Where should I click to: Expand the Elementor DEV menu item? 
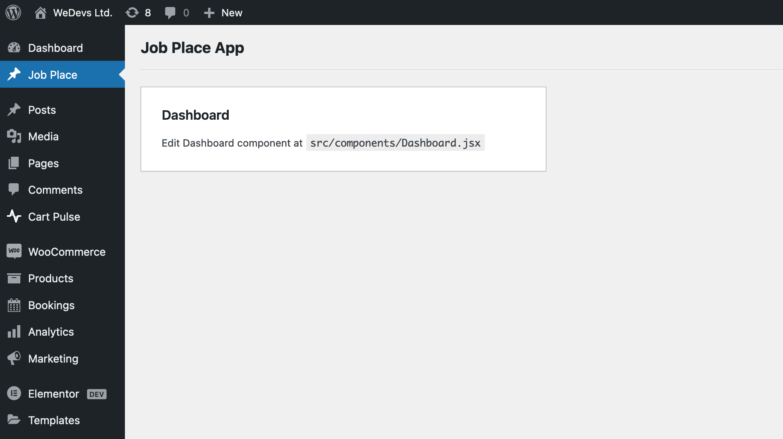[53, 394]
